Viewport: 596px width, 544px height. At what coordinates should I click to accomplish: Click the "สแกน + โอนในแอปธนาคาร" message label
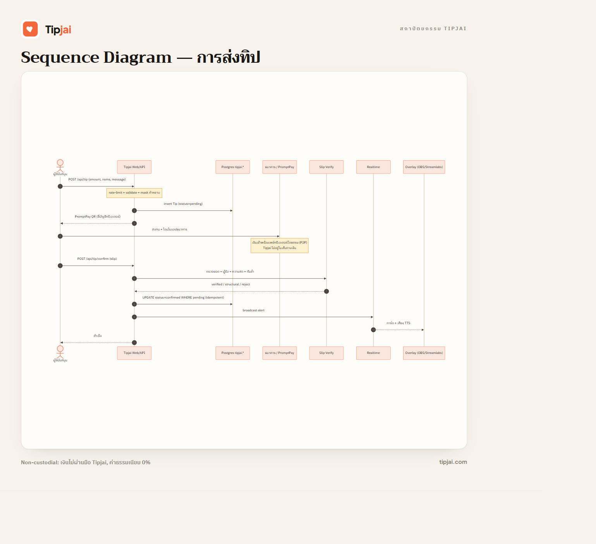pyautogui.click(x=170, y=229)
